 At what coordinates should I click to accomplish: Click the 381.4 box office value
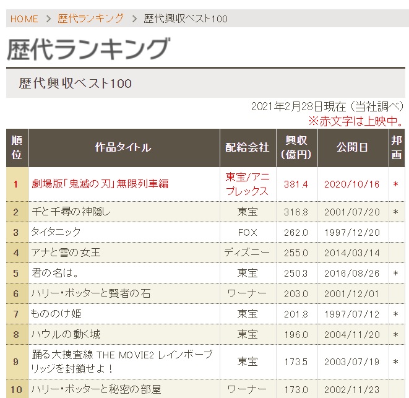coord(295,184)
